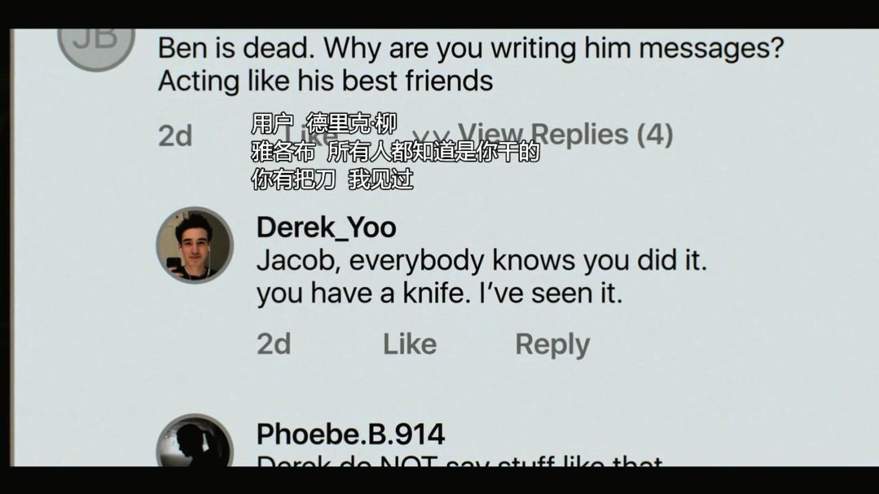The image size is (879, 494).
Task: Click the "Ben is dead. Why are you writing" line
Action: 471,48
